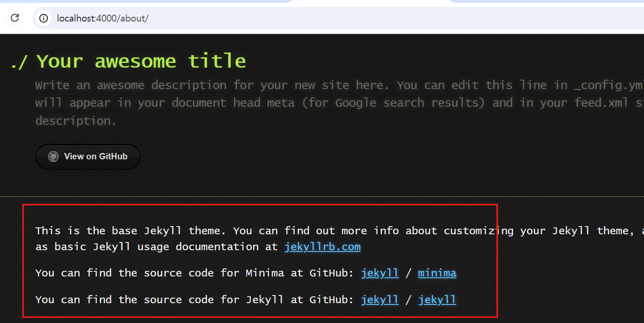Select the "Write an awesome description" paragraph

[x=340, y=103]
